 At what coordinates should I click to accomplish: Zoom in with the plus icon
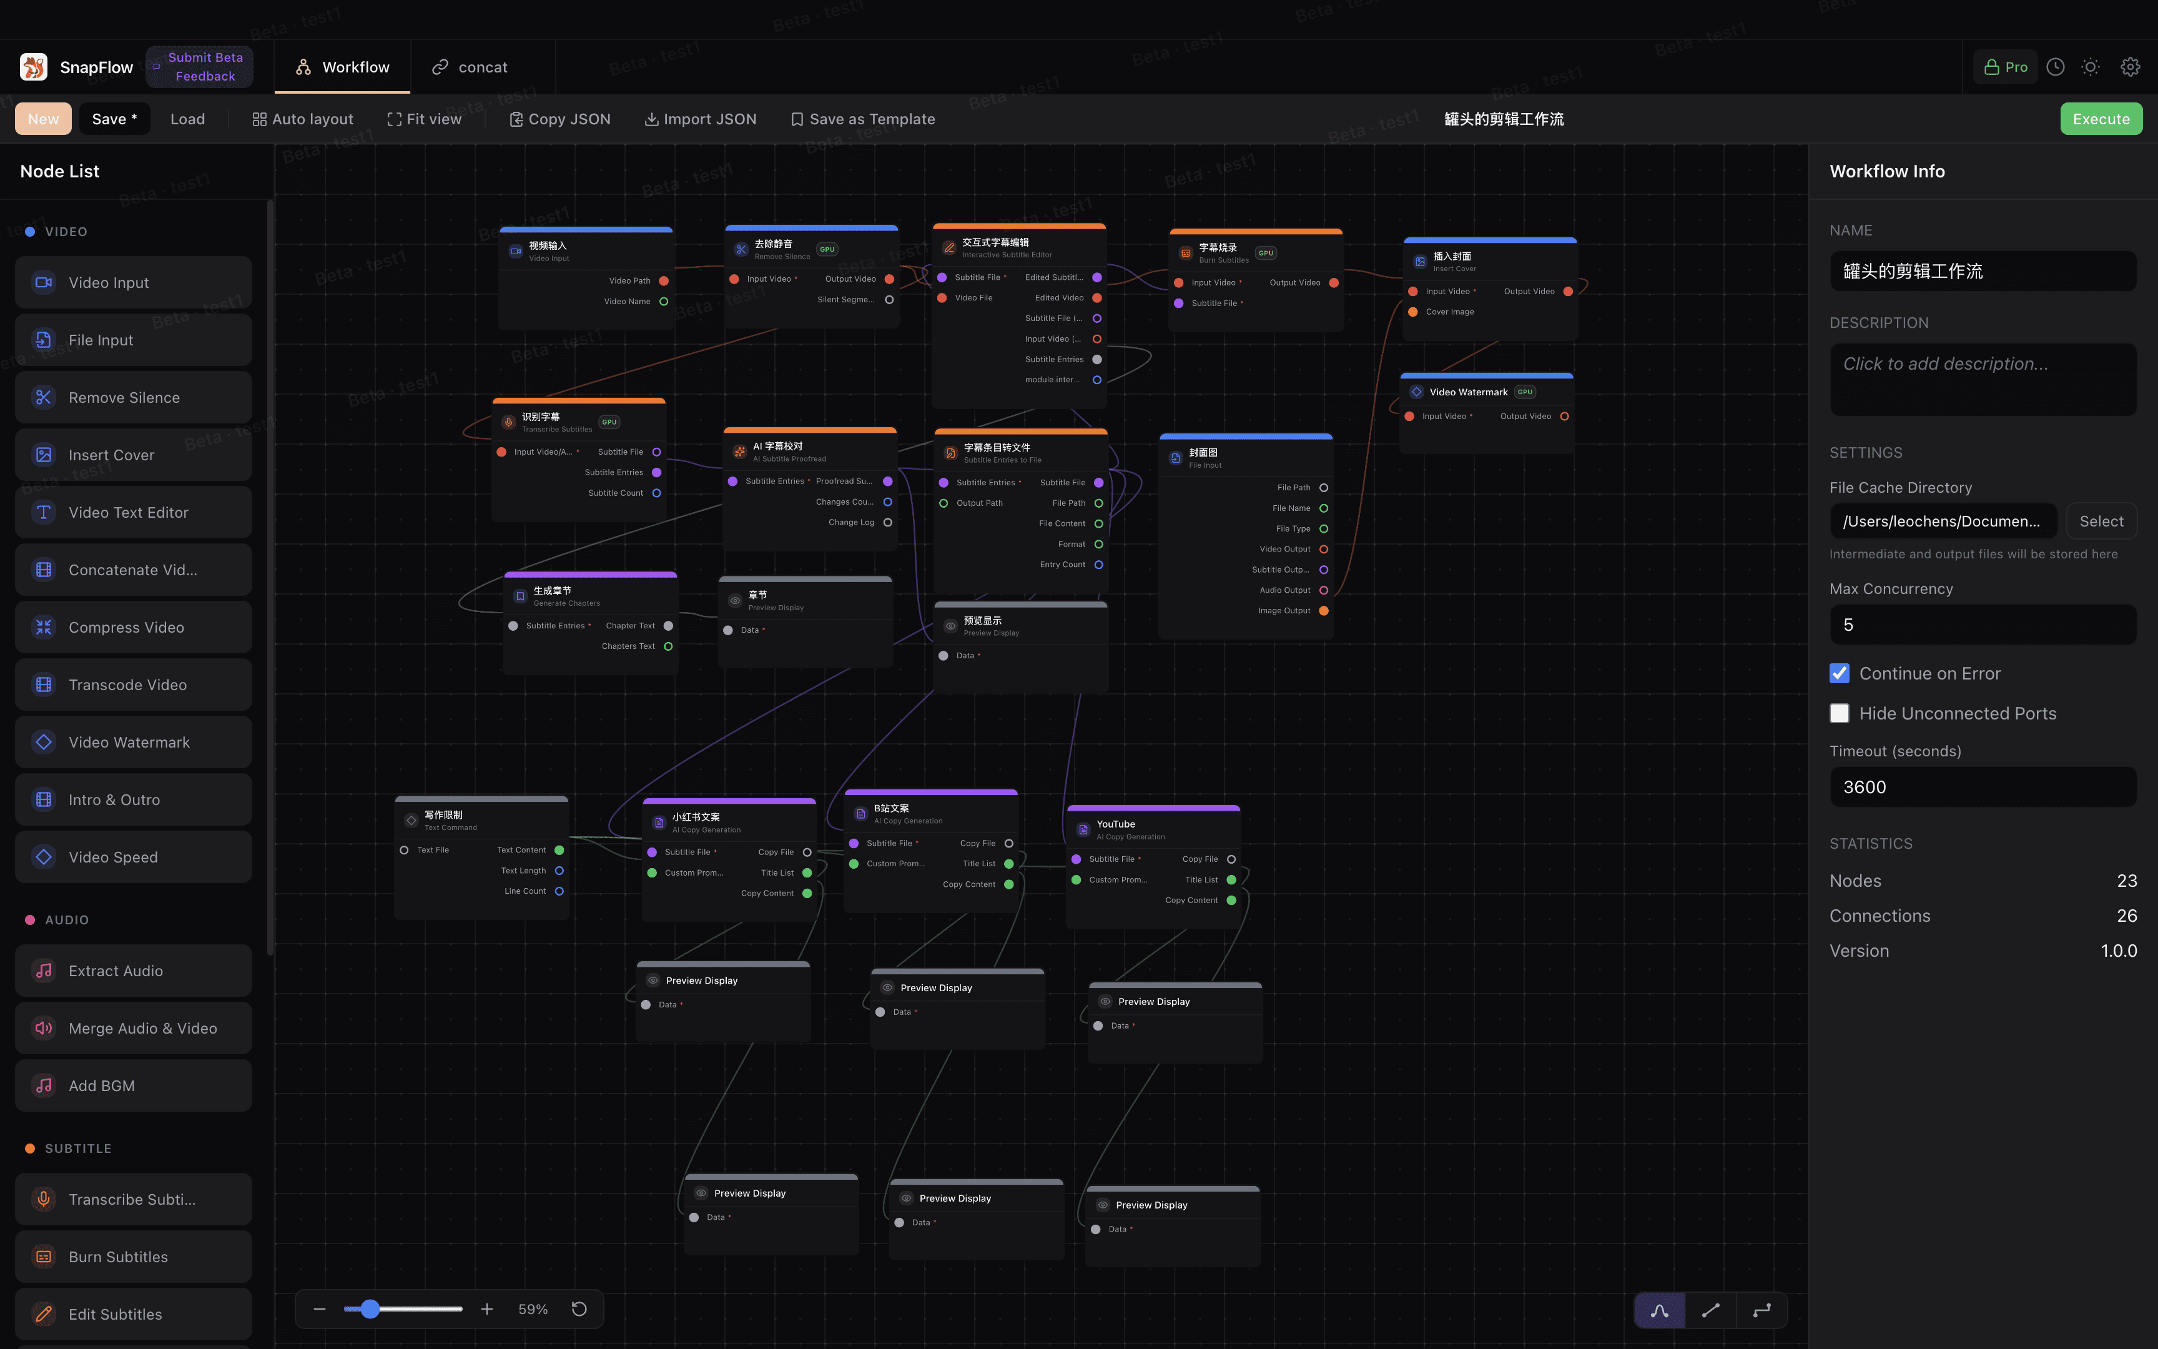487,1309
